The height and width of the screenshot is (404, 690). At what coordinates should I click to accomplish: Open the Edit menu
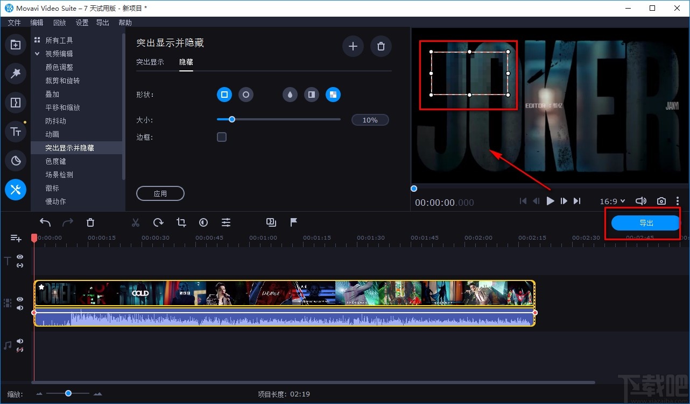click(x=37, y=23)
